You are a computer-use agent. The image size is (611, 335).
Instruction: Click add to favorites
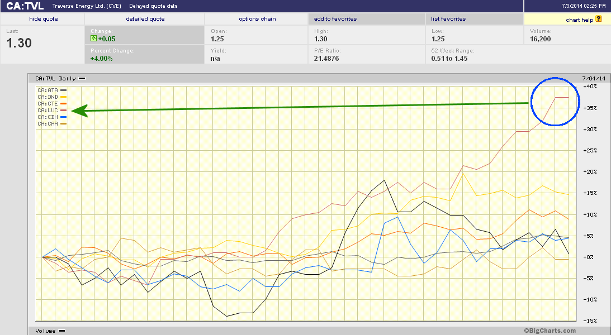[335, 18]
